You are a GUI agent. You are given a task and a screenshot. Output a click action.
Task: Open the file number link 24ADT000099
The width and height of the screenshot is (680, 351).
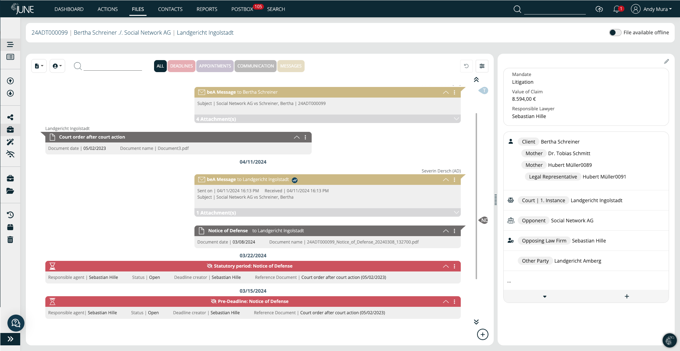coord(49,32)
